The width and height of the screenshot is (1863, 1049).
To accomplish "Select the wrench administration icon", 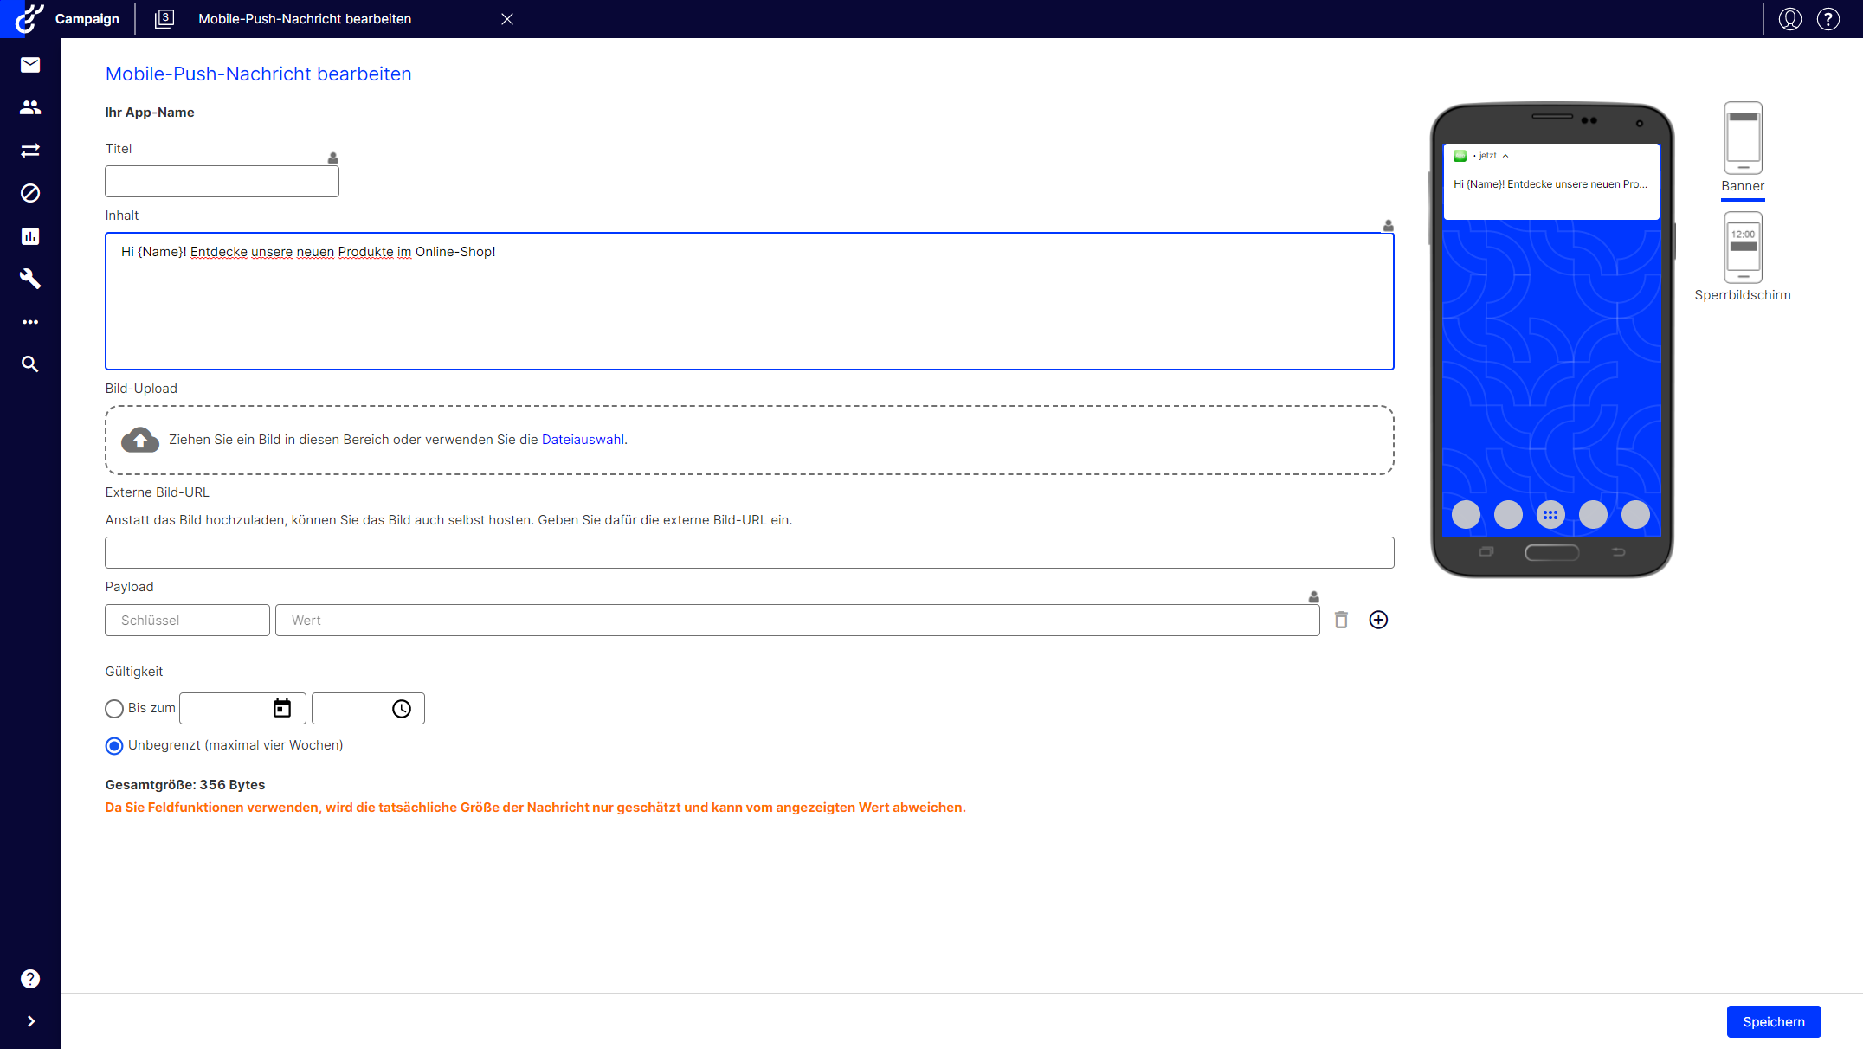I will tap(29, 279).
